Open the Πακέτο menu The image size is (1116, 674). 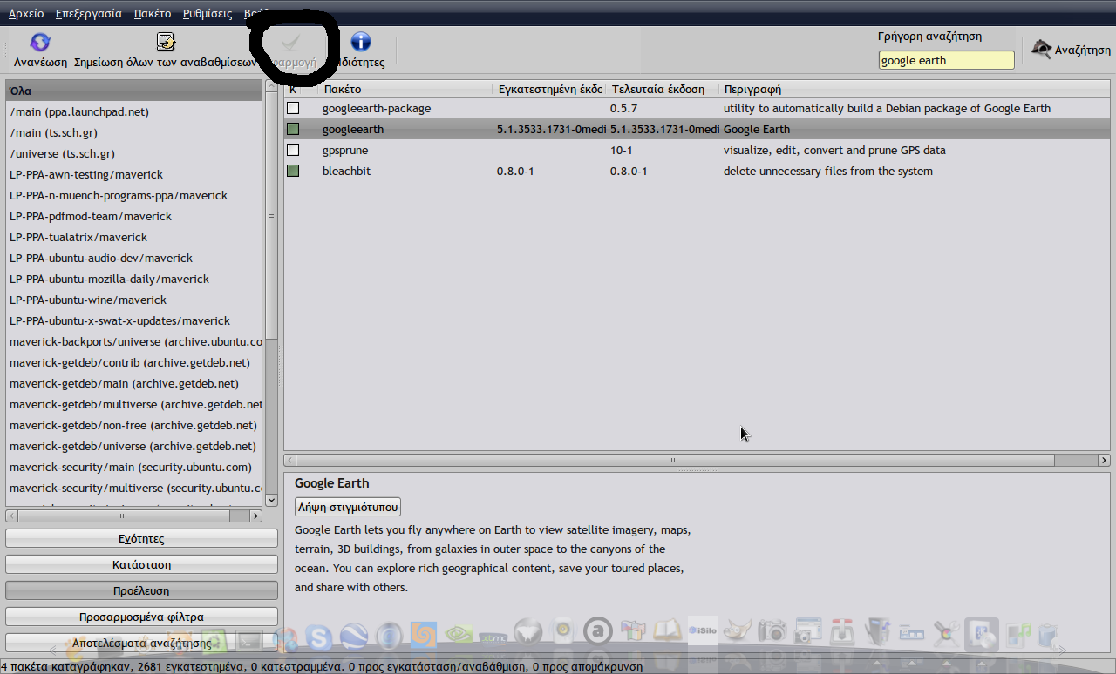pyautogui.click(x=153, y=14)
